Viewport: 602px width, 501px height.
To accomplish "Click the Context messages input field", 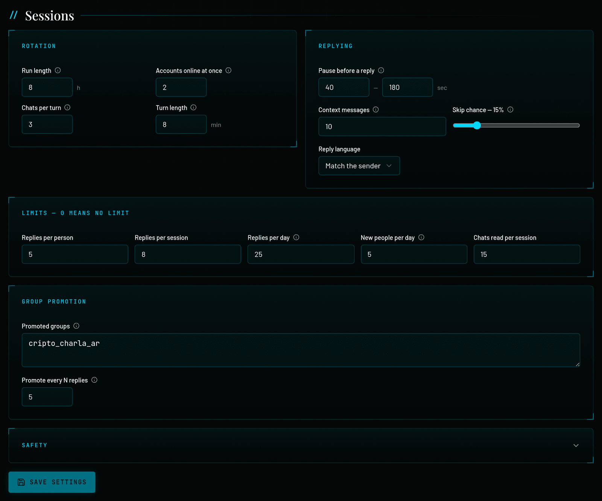I will [382, 126].
